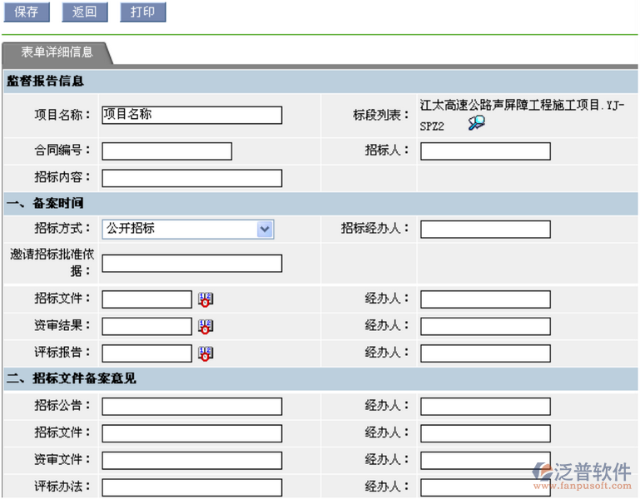The height and width of the screenshot is (499, 640).
Task: Focus the 经办人 field beside 资审结果
Action: point(485,327)
